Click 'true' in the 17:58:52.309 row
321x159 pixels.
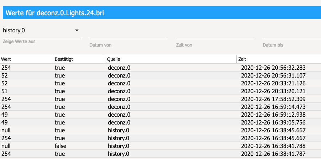coord(59,99)
